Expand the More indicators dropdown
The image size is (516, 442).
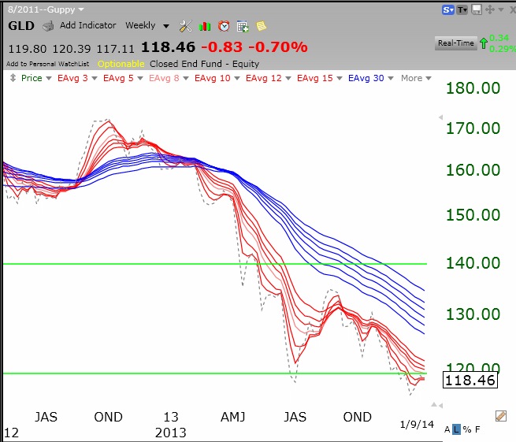coord(416,78)
